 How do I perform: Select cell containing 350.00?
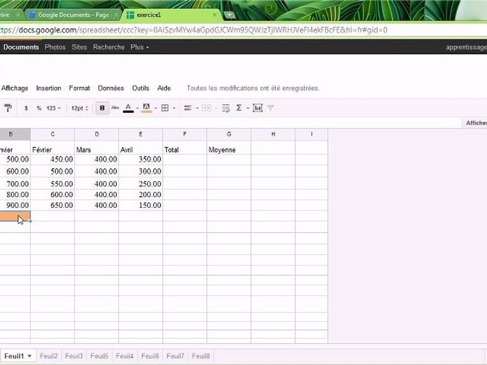tap(141, 160)
